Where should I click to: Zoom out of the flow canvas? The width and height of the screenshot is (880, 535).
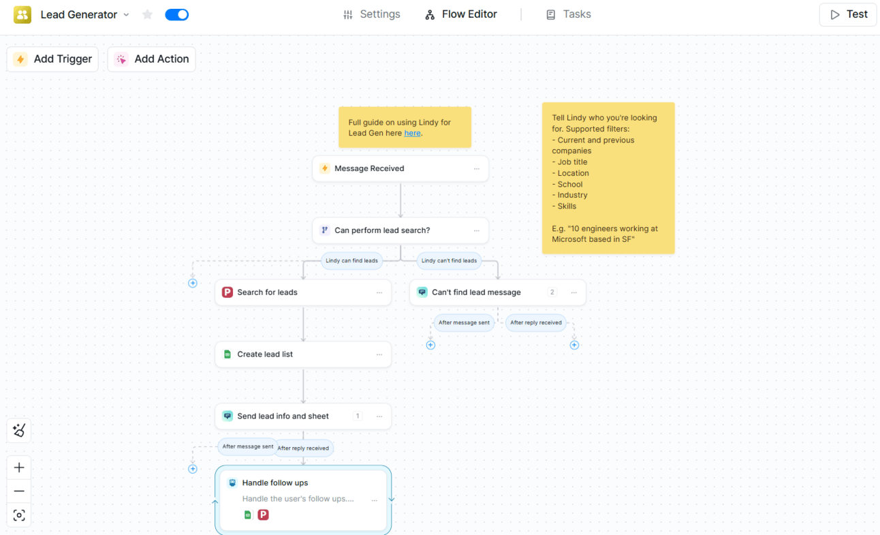(19, 491)
